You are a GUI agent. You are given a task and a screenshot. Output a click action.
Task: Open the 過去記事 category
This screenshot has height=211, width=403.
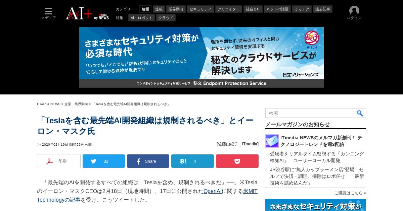click(323, 9)
